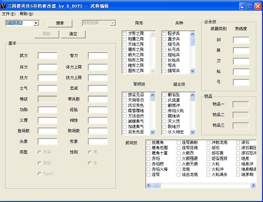Open the 帮助 menu
The image size is (263, 202).
[x=26, y=14]
